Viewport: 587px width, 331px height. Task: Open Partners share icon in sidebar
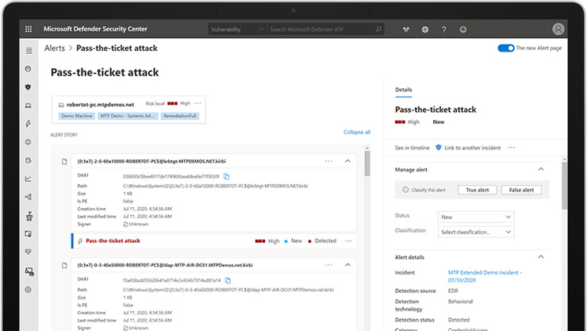tap(28, 197)
